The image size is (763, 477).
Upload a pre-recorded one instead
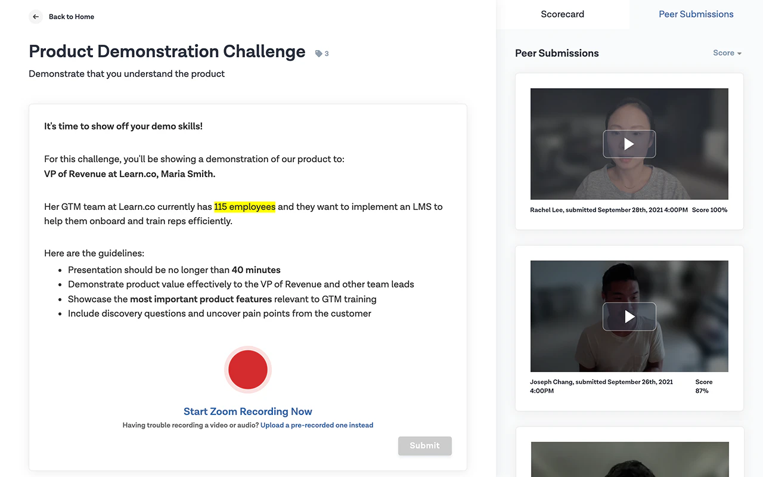pyautogui.click(x=317, y=425)
